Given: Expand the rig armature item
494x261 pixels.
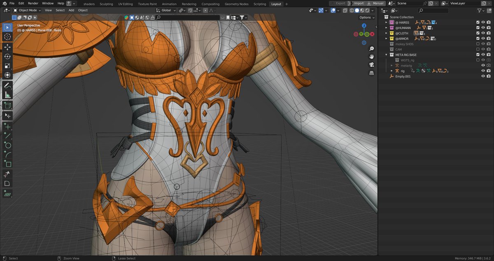Looking at the screenshot, I should pyautogui.click(x=391, y=71).
